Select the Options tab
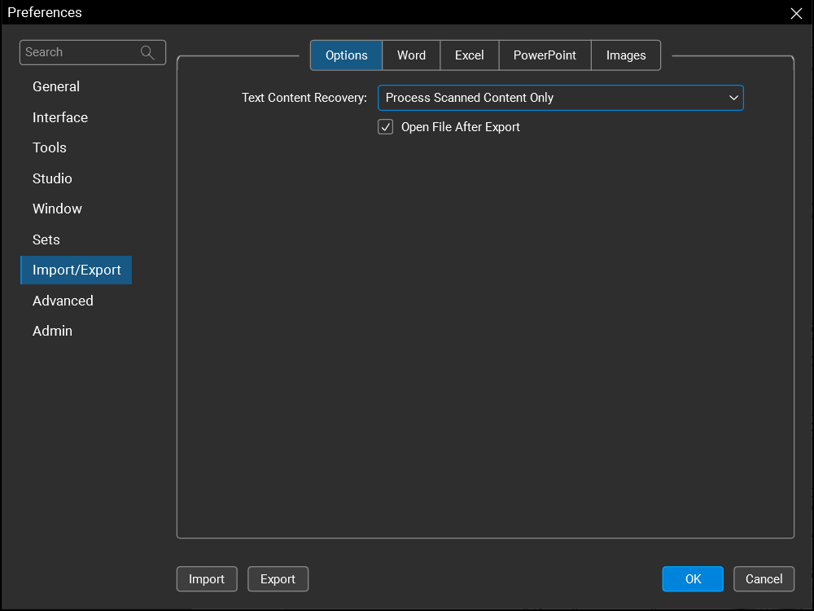814x611 pixels. tap(347, 55)
